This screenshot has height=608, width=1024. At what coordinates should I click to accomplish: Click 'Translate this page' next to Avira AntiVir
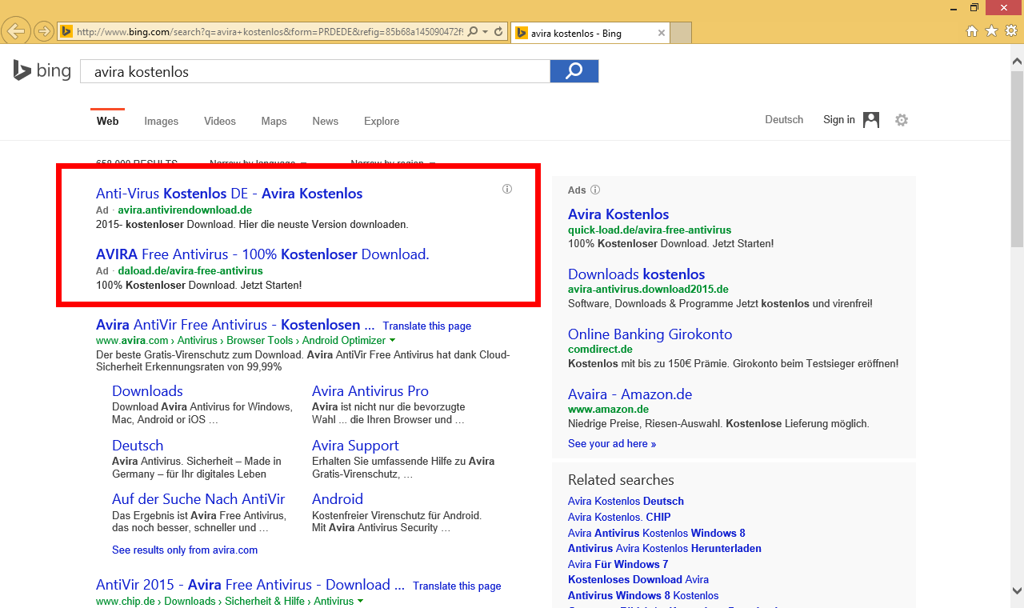point(427,326)
